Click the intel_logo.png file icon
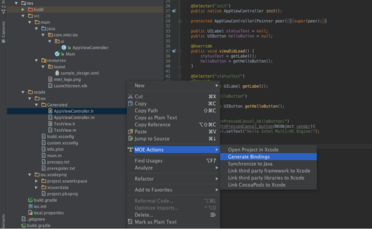This screenshot has width=372, height=229. 50,79
